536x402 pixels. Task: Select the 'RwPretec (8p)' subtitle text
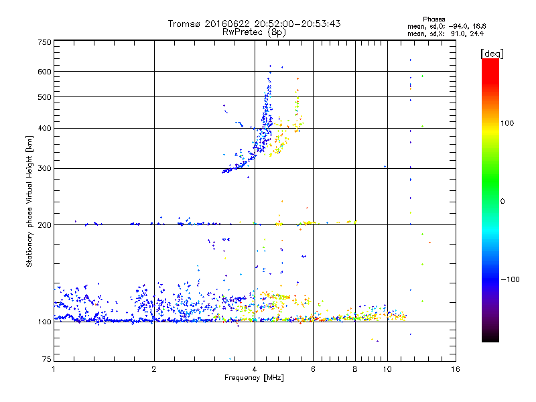[x=254, y=32]
